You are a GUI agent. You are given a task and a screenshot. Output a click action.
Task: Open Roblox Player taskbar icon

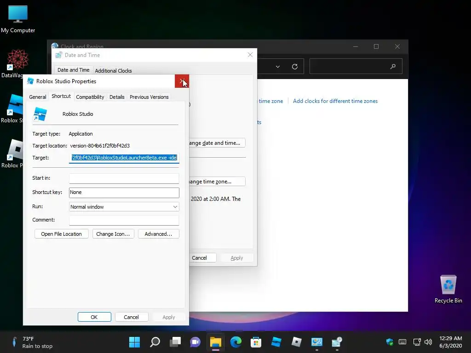pos(297,342)
